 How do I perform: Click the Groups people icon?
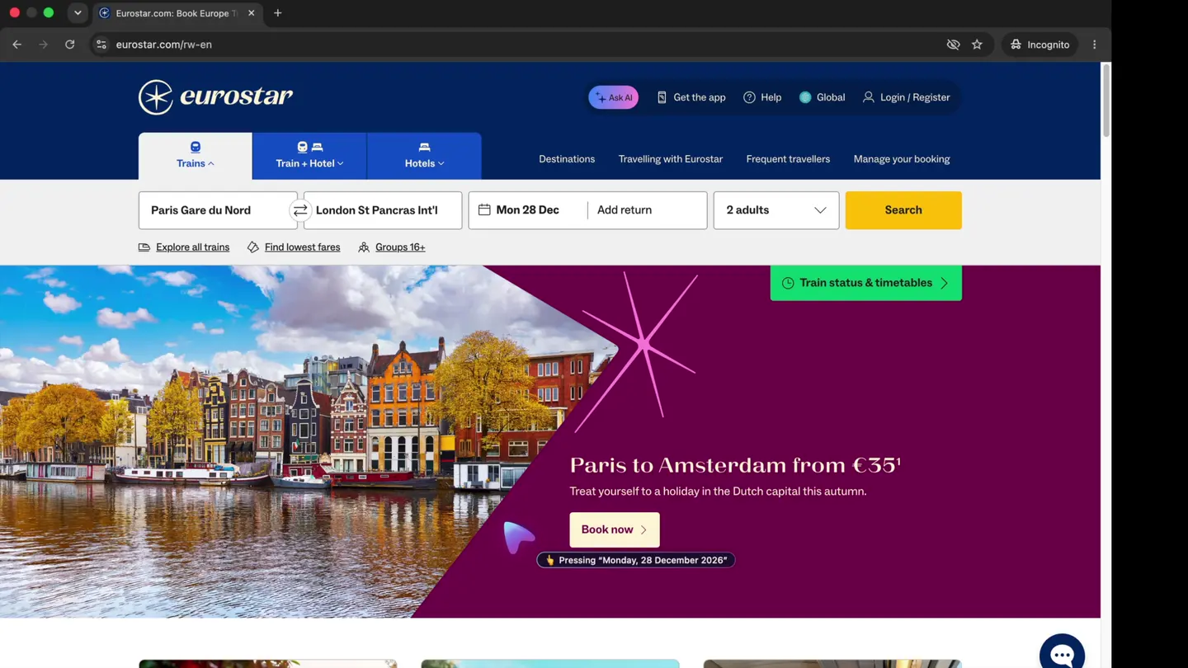[x=364, y=247]
